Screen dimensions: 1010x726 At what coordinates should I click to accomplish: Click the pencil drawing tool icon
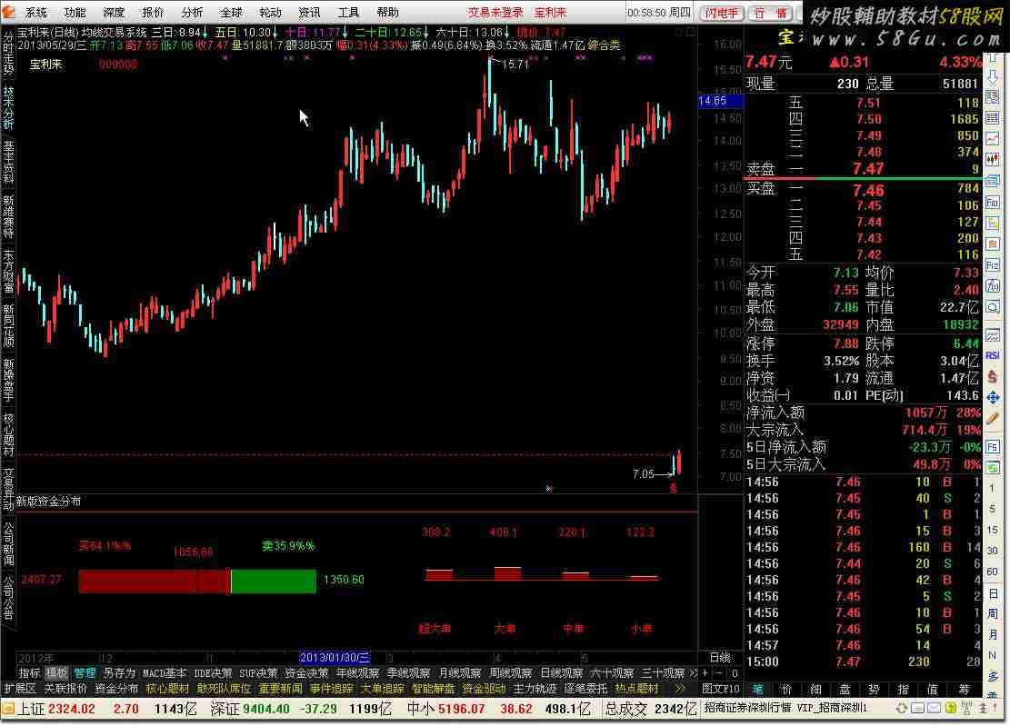click(993, 419)
